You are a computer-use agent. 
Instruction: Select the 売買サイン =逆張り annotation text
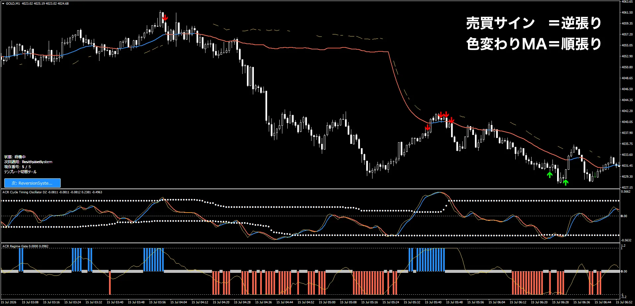click(534, 23)
